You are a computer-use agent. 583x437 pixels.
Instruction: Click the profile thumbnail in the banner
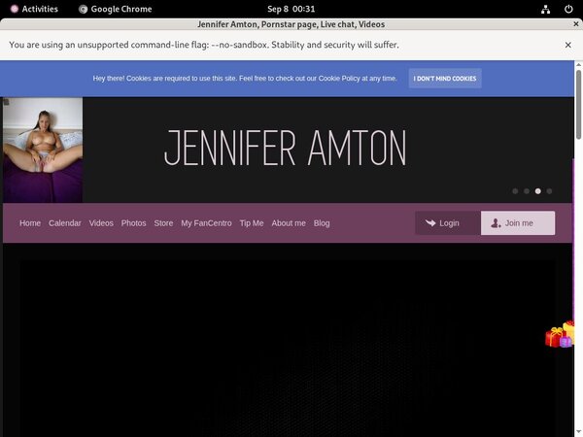point(43,150)
